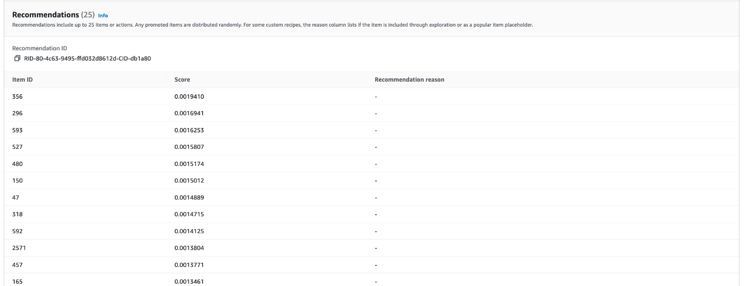This screenshot has width=747, height=286.
Task: Click score value 0.0014715
Action: click(x=189, y=214)
